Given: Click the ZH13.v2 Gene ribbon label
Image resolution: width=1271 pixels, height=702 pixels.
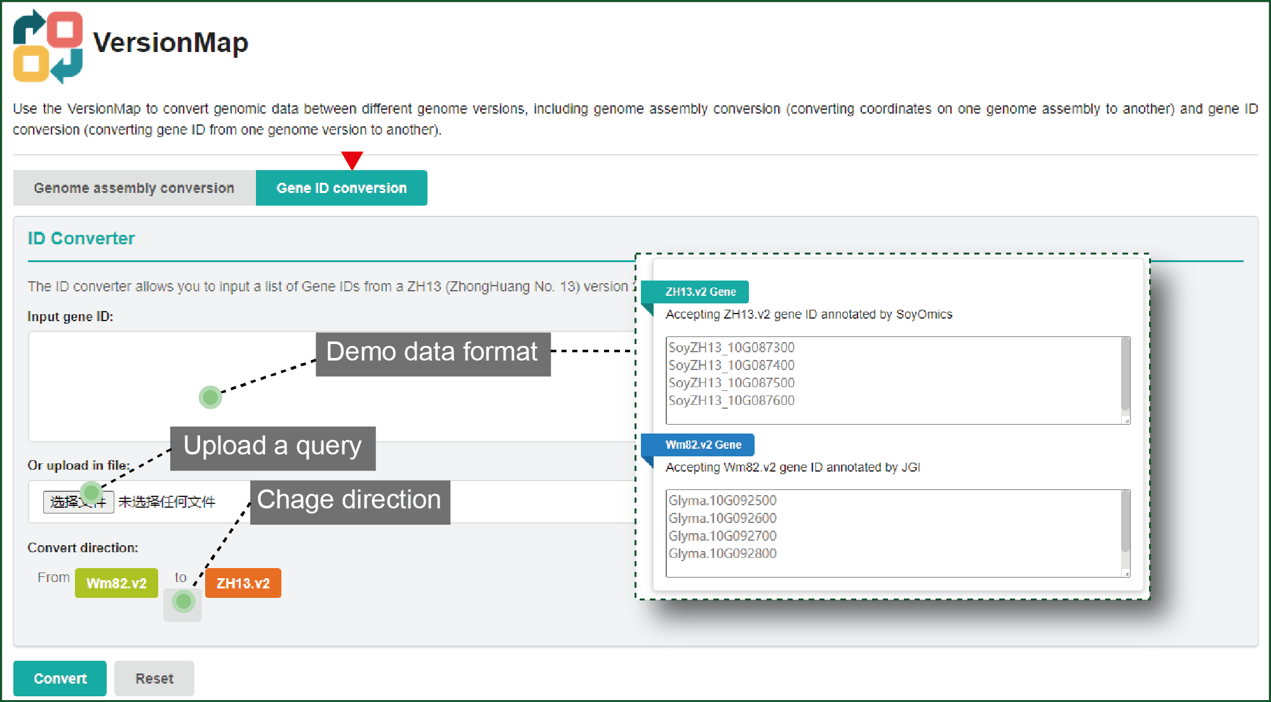Looking at the screenshot, I should 700,292.
